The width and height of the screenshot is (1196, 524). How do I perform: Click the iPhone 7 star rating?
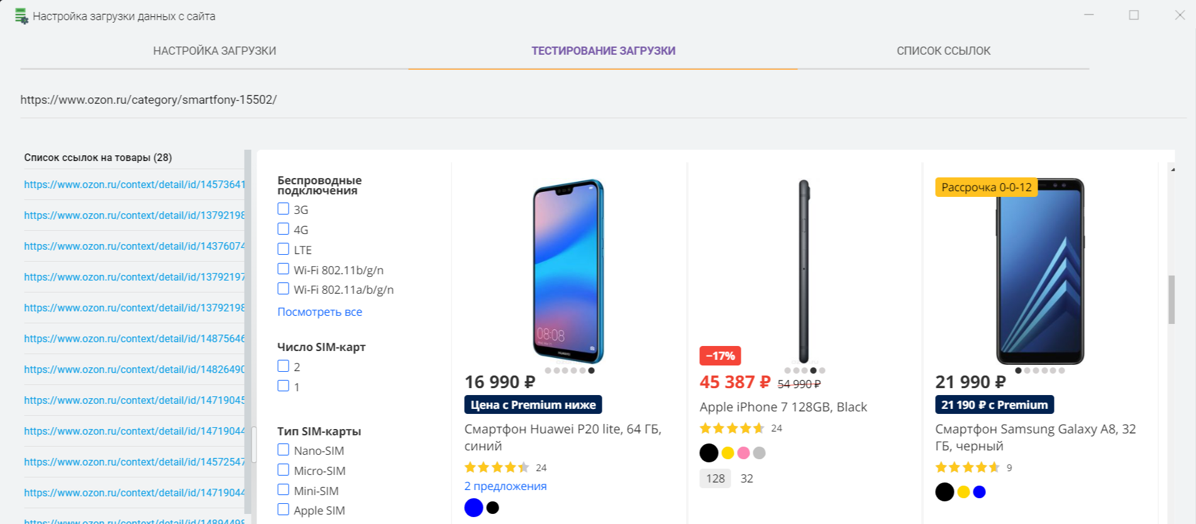point(732,428)
